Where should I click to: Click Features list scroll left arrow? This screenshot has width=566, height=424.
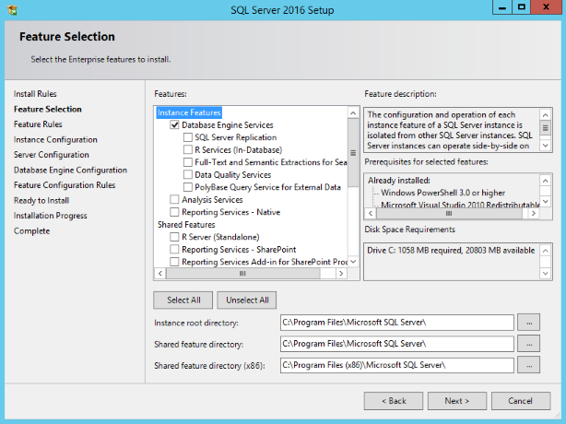(160, 274)
